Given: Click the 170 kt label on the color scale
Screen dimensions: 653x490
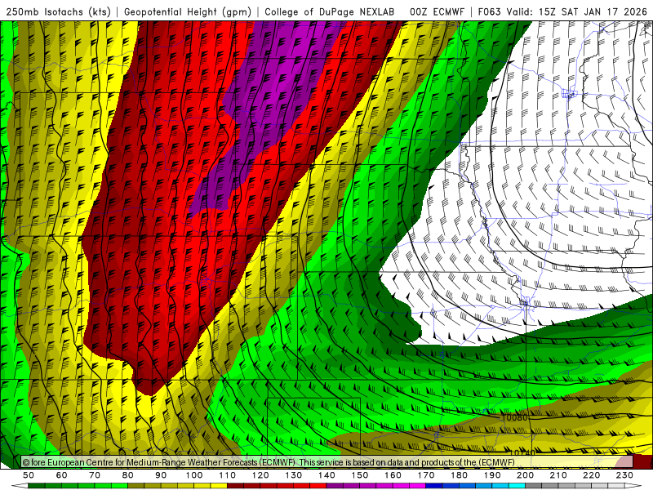Looking at the screenshot, I should (426, 475).
